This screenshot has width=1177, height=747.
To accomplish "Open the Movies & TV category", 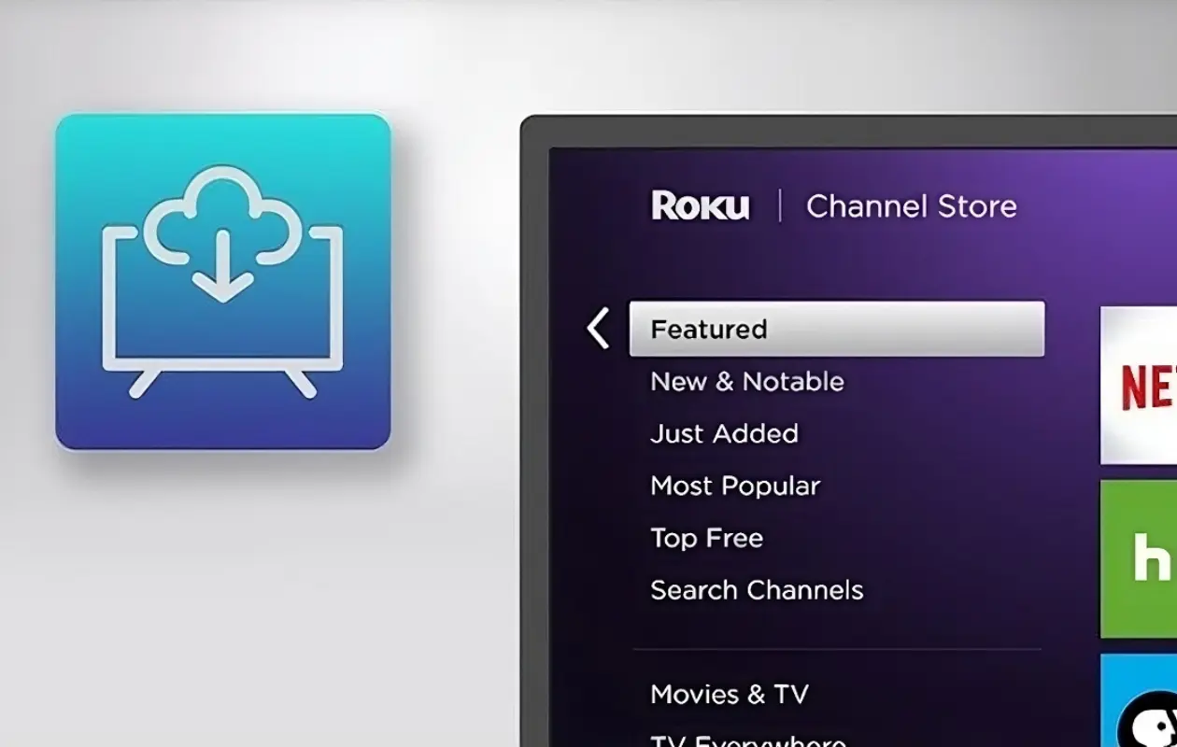I will (x=730, y=695).
